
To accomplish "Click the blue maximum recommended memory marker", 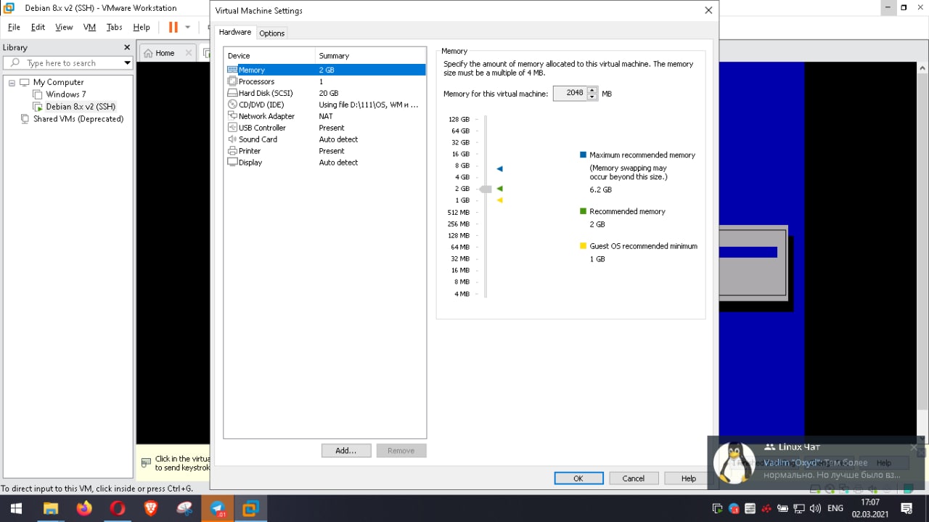I will pos(499,168).
